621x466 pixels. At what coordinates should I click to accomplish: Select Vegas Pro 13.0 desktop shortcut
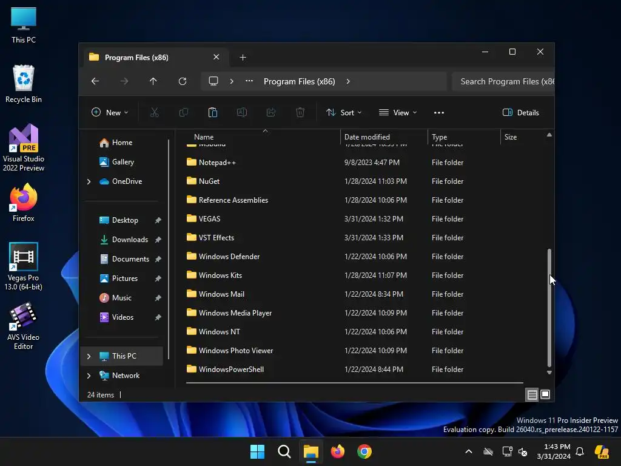pos(24,266)
